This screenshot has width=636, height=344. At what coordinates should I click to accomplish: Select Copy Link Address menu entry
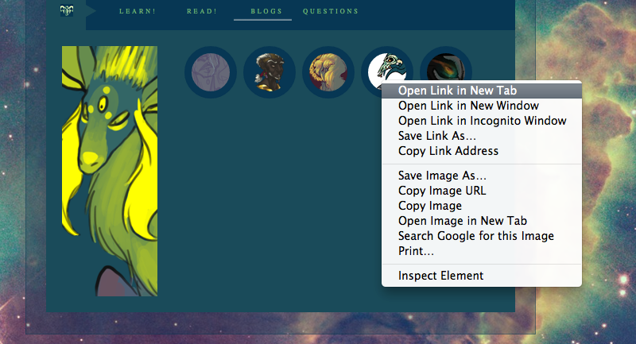point(482,151)
